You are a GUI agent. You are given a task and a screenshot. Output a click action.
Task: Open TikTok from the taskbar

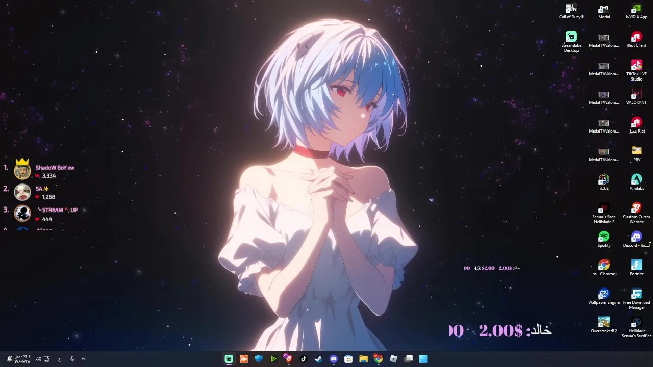304,359
